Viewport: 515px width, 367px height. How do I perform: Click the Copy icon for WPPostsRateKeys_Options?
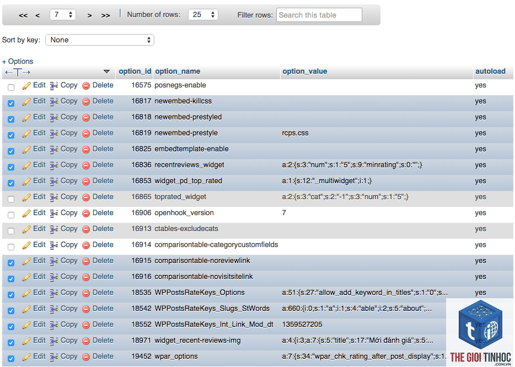click(x=54, y=293)
